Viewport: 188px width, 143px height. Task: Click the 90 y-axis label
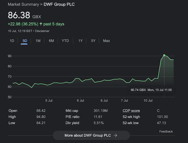pos(10,56)
